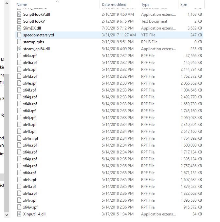Click the x64g.rpf file icon
Image resolution: width=220 pixels, height=222 pixels.
click(19, 97)
